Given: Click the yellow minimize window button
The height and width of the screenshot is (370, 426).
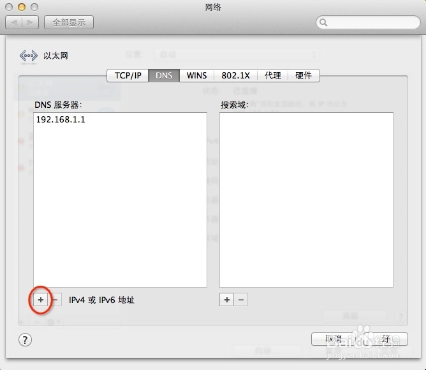Looking at the screenshot, I should click(22, 7).
